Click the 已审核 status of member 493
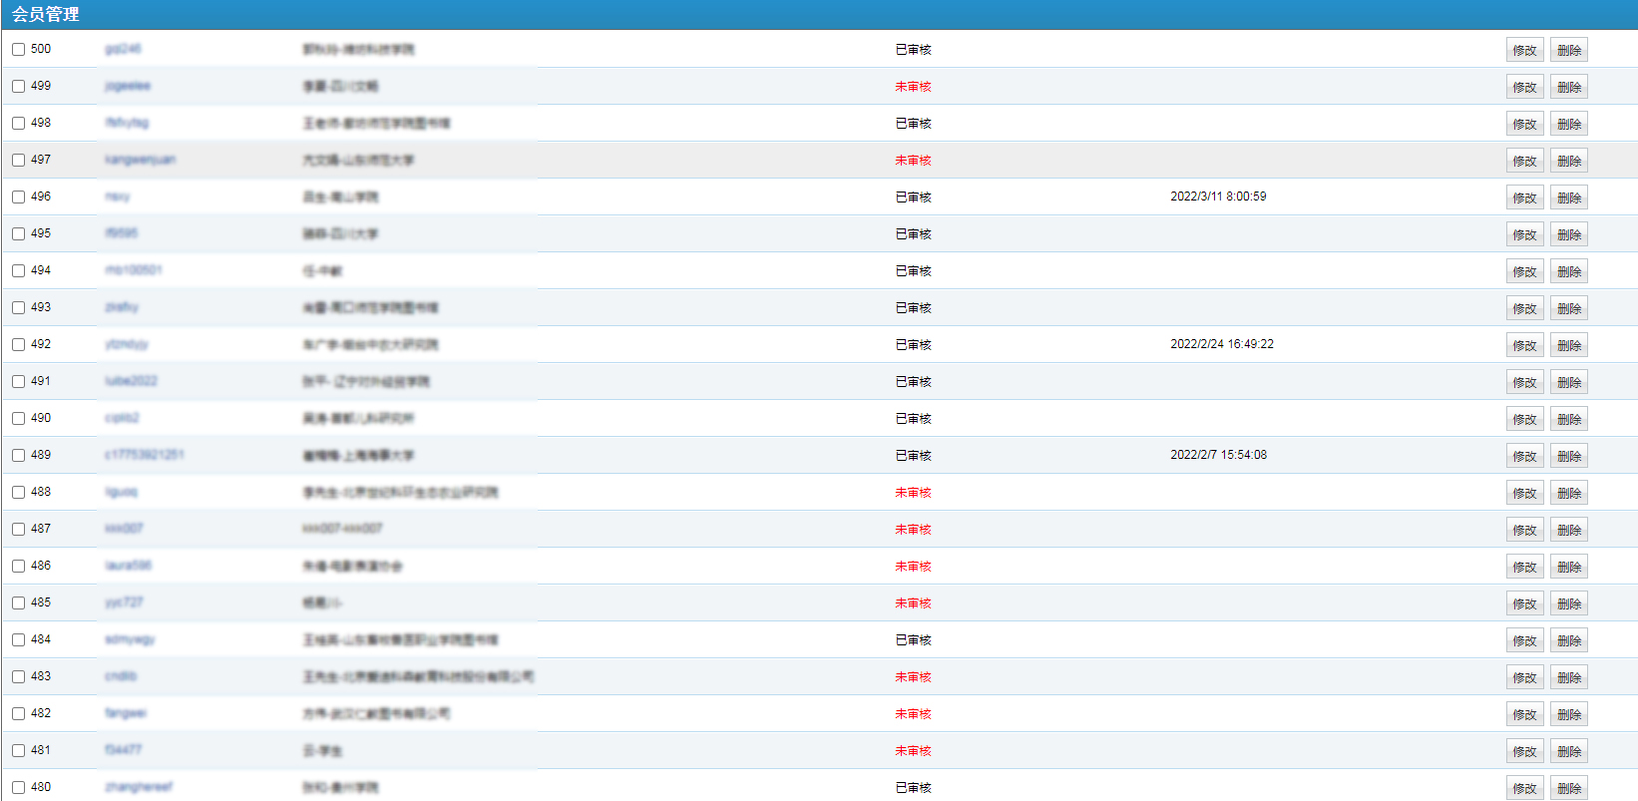The image size is (1638, 801). (x=913, y=308)
